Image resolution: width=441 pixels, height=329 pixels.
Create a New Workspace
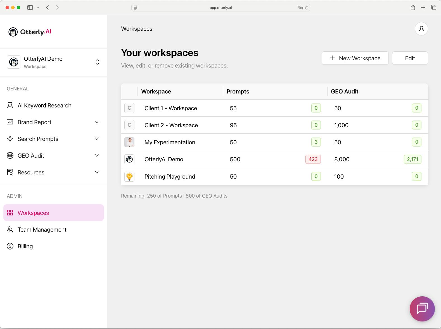pyautogui.click(x=355, y=58)
